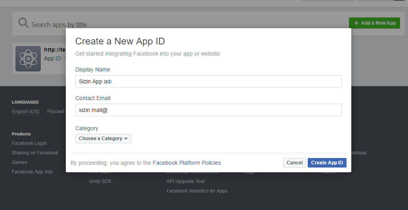Viewport: 408px width, 210px height.
Task: Open the Facebook Platform Policies link
Action: pos(186,163)
